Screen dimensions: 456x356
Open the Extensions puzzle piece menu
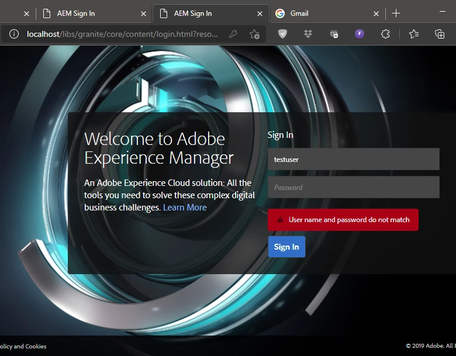(x=385, y=34)
